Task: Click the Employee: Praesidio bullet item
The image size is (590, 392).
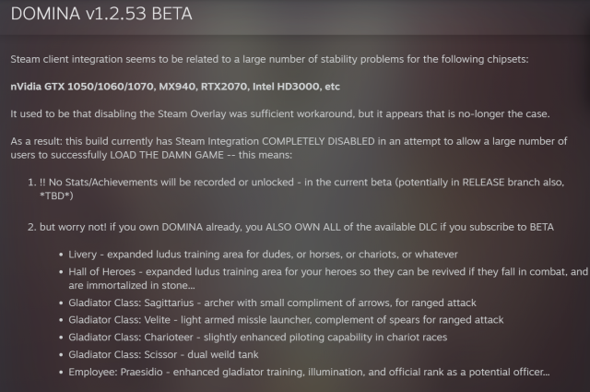Action: tap(309, 372)
